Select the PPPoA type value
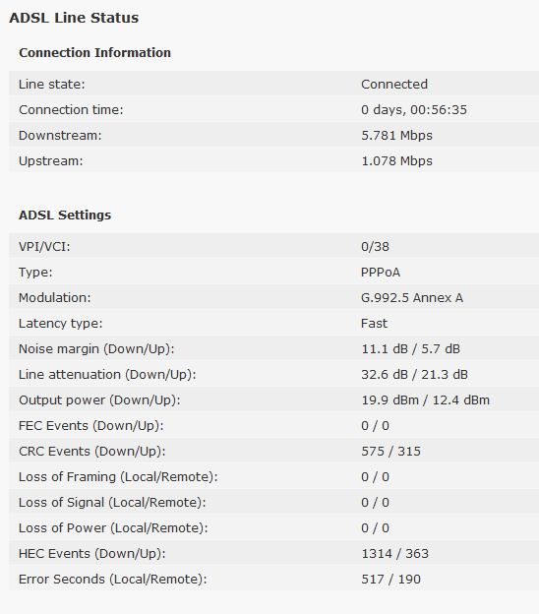Screen dimensions: 539x614 pyautogui.click(x=381, y=273)
